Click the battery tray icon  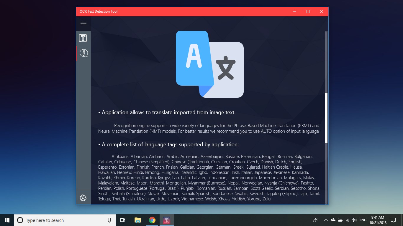pyautogui.click(x=340, y=220)
